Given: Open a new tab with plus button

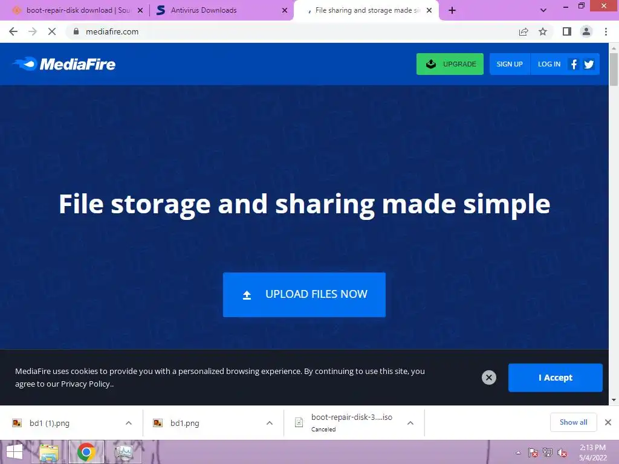Looking at the screenshot, I should pyautogui.click(x=452, y=10).
